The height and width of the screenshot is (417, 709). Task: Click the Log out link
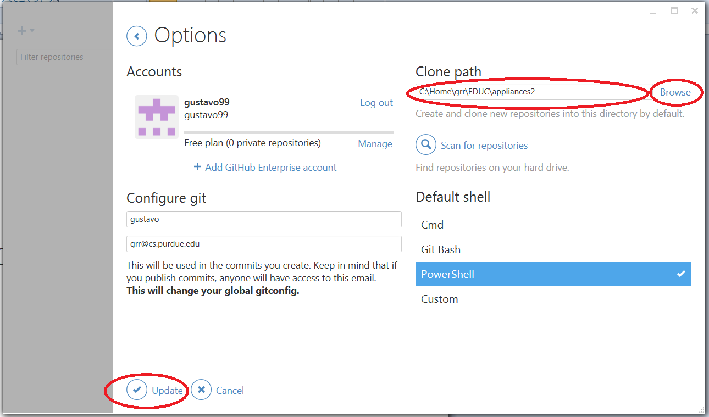point(376,103)
